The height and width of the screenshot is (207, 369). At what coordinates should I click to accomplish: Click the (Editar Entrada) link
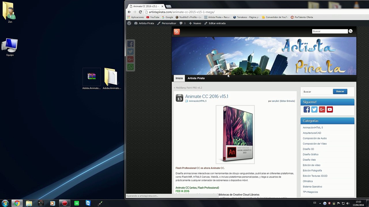pyautogui.click(x=287, y=101)
